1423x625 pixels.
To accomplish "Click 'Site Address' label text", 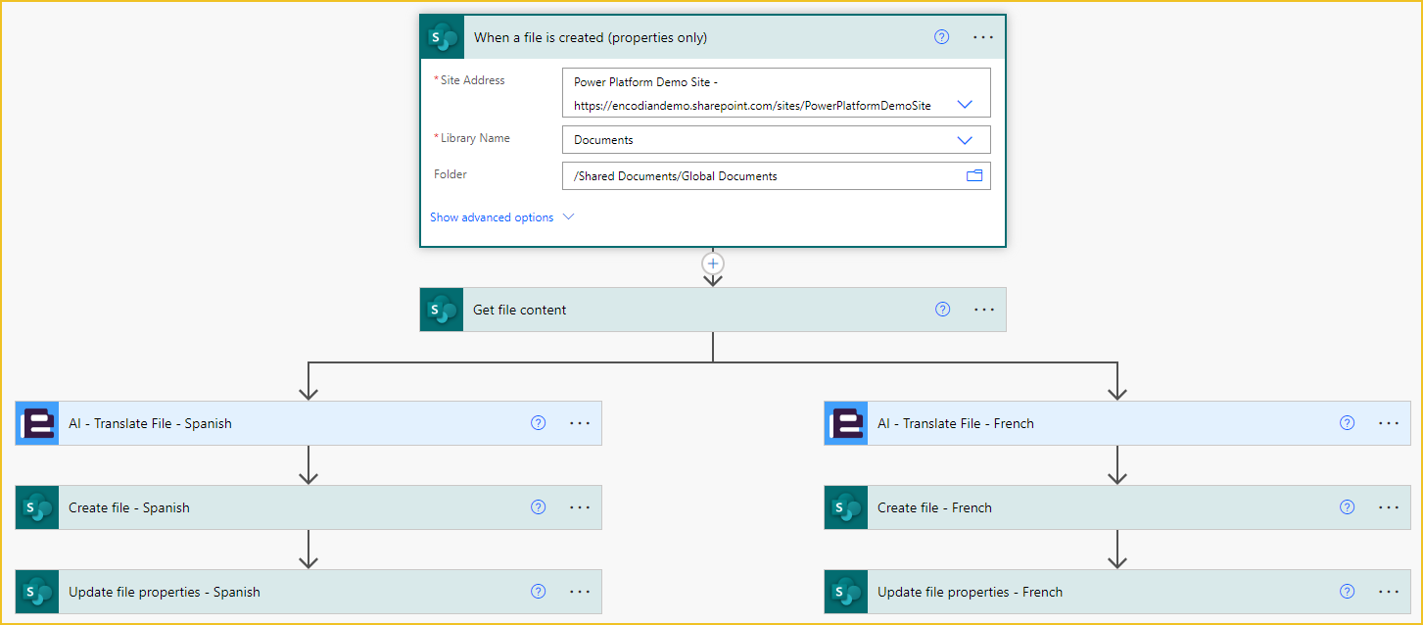I will 472,80.
